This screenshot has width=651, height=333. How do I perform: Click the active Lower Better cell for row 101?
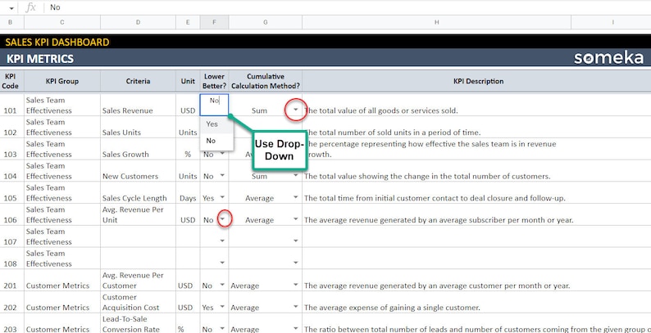tap(214, 105)
